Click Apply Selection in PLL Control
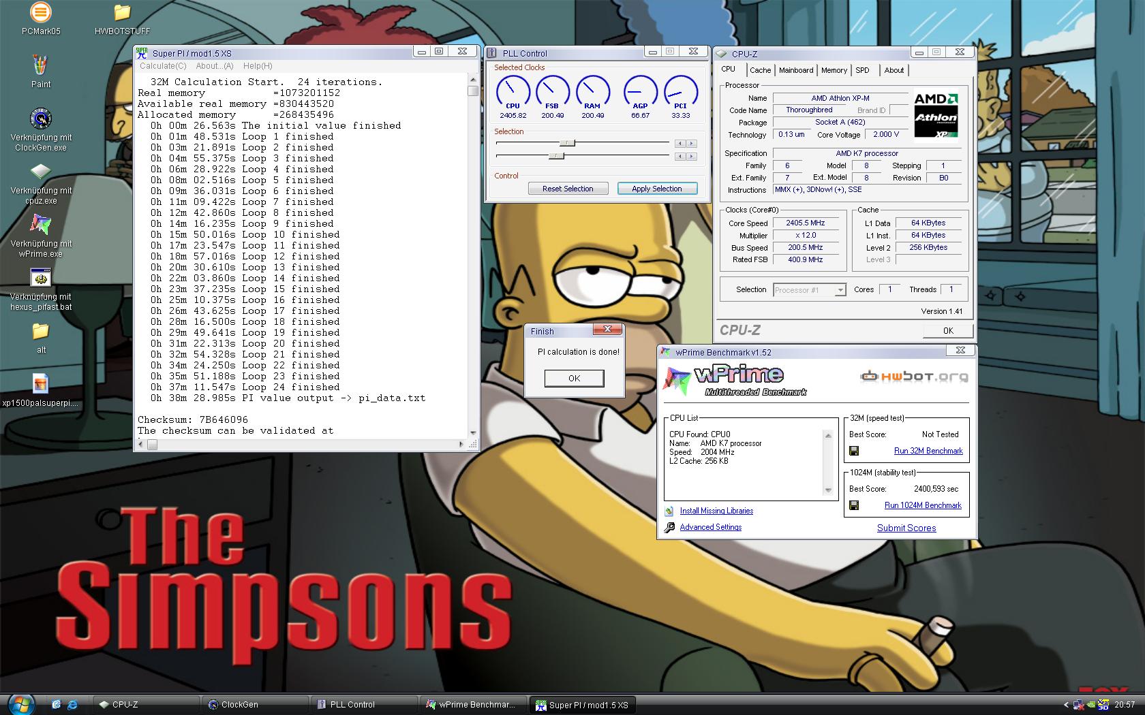Viewport: 1145px width, 715px height. click(656, 189)
